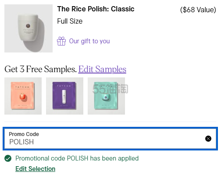Click the POLISH text inside promo field
This screenshot has height=178, width=221.
(21, 142)
